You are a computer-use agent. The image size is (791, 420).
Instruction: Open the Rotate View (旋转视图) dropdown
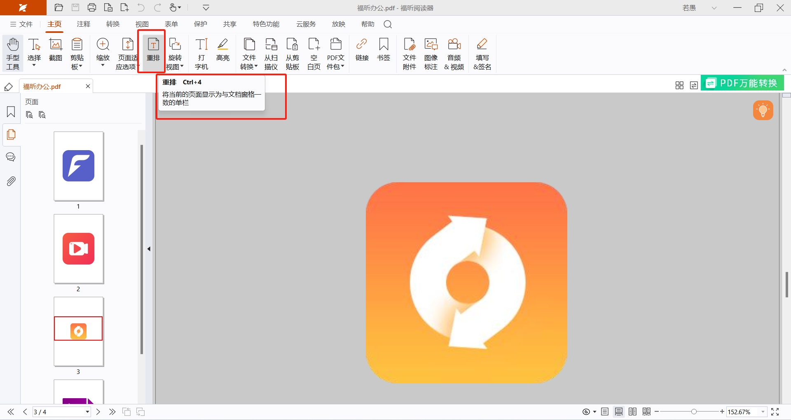[175, 53]
